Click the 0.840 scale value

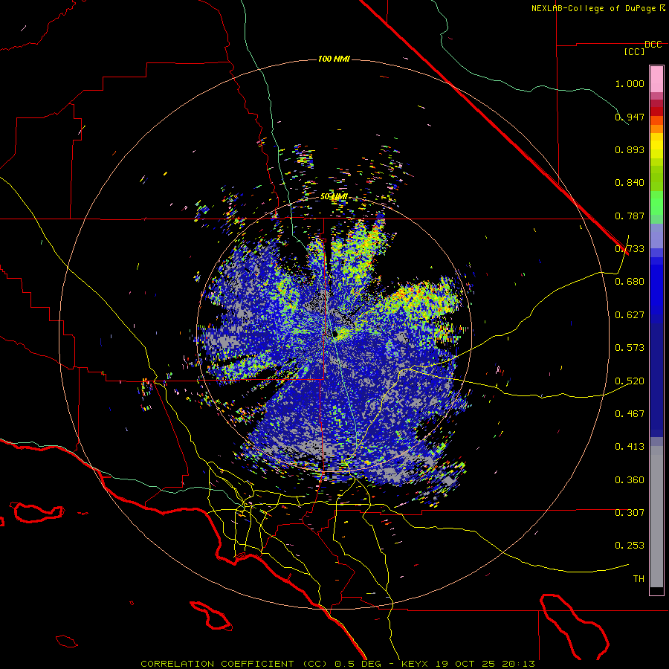click(630, 183)
